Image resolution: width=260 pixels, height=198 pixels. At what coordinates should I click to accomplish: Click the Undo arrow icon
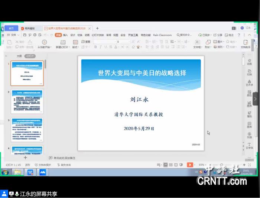tap(45, 35)
